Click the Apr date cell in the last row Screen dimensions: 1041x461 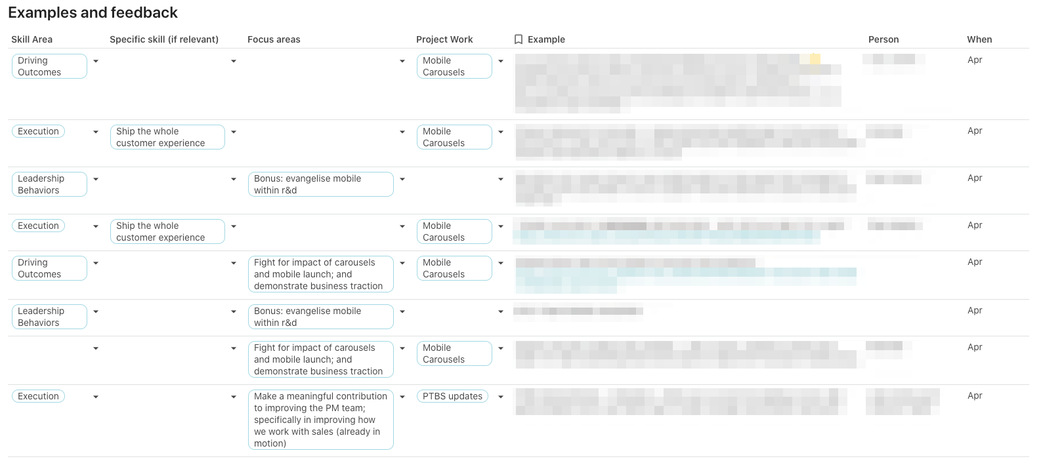(975, 395)
